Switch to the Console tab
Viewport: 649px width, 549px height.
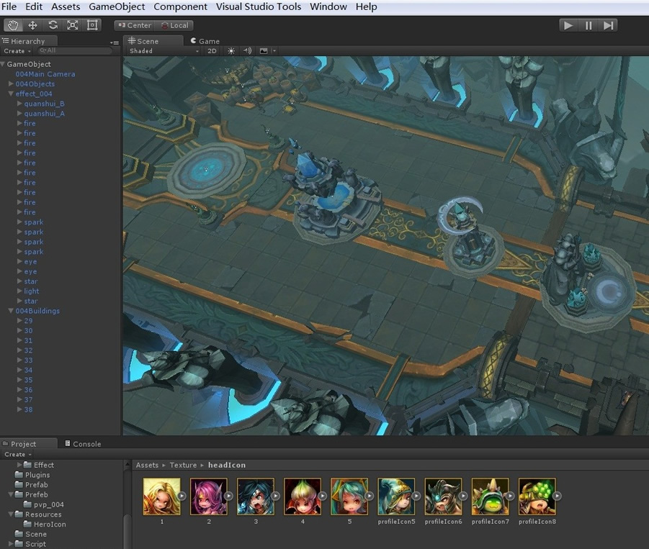pyautogui.click(x=83, y=444)
